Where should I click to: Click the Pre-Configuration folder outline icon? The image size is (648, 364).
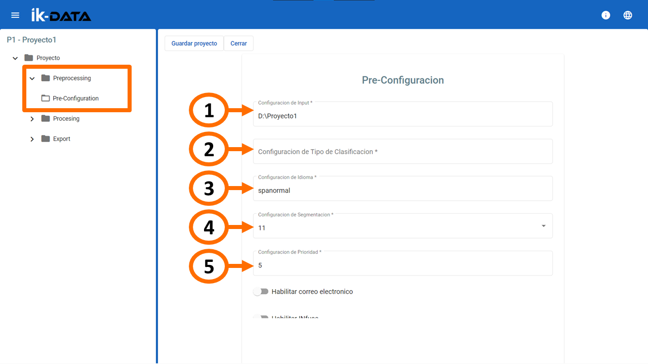click(46, 98)
